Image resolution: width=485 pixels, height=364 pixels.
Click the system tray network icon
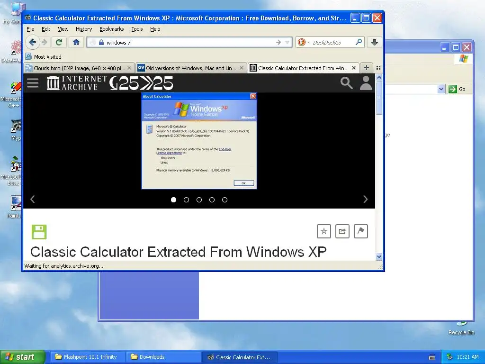449,357
